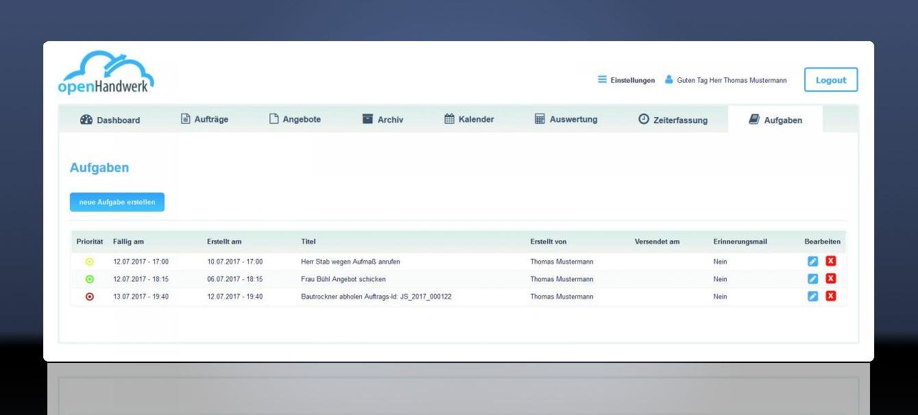Click the Erstellt von column header
Image resolution: width=918 pixels, height=415 pixels.
click(x=548, y=242)
